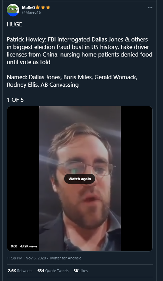Viewport: 163px width, 281px height.
Task: Click the 0:00 video time indicator
Action: [x=14, y=246]
